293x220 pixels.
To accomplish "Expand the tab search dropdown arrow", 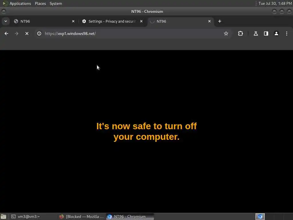I will point(6,21).
